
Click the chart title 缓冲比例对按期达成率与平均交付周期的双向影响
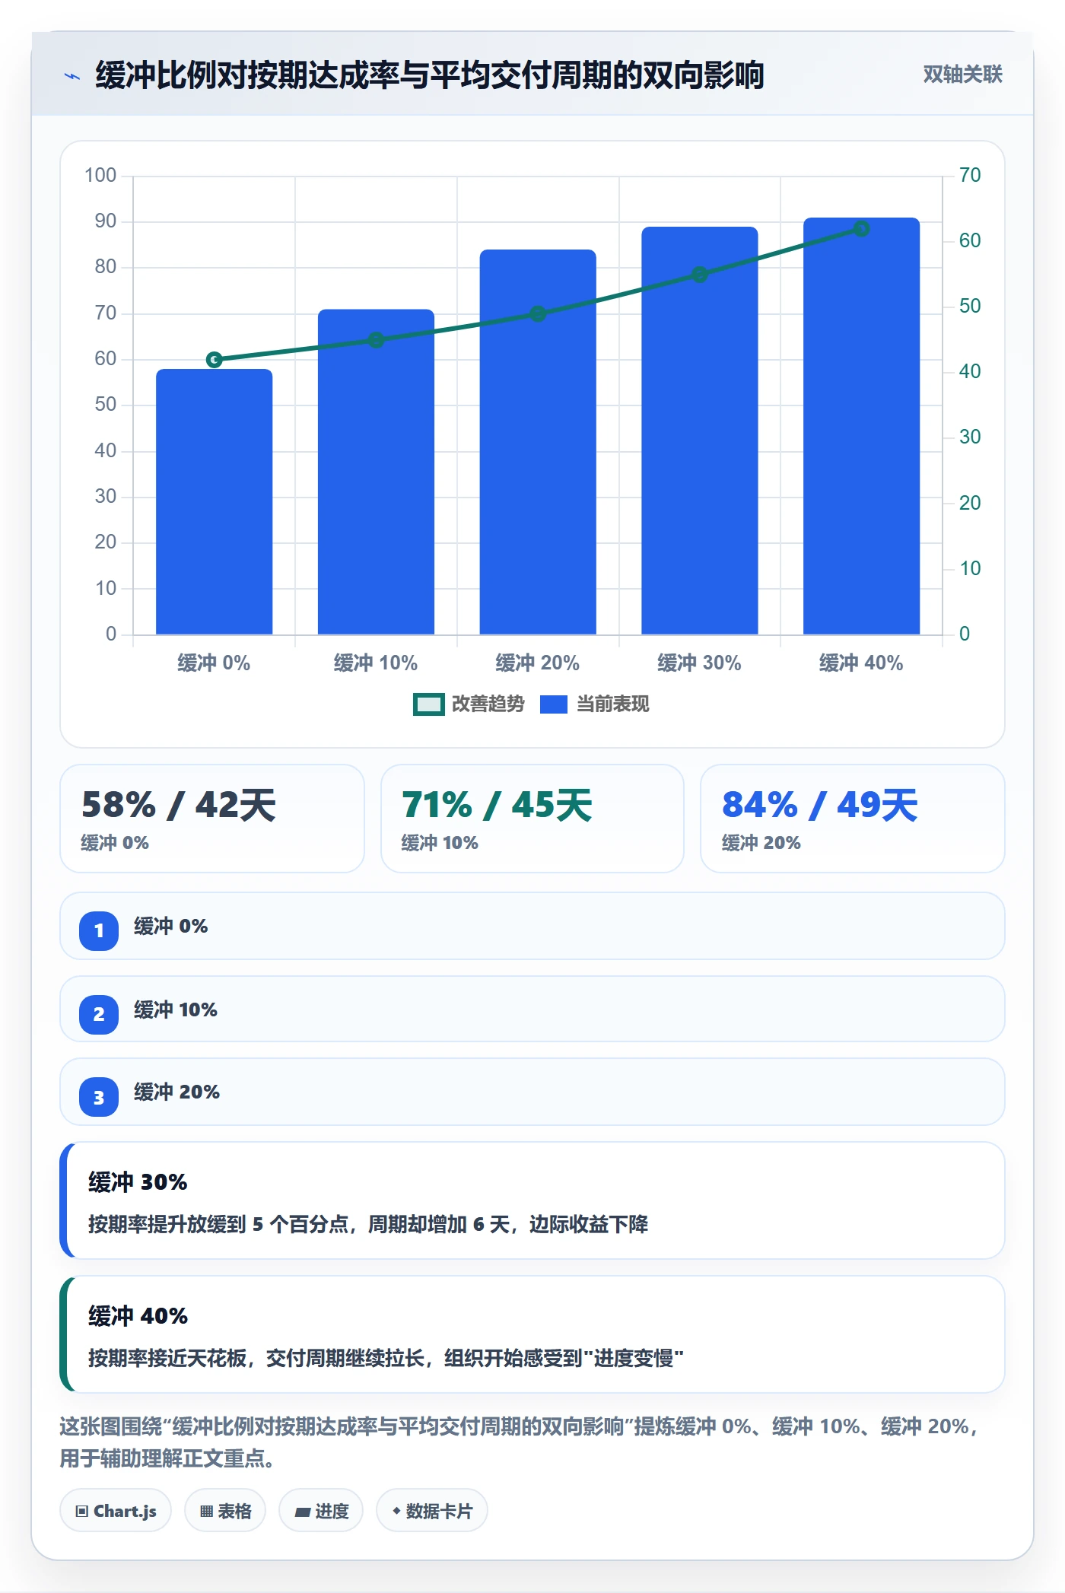(x=430, y=75)
